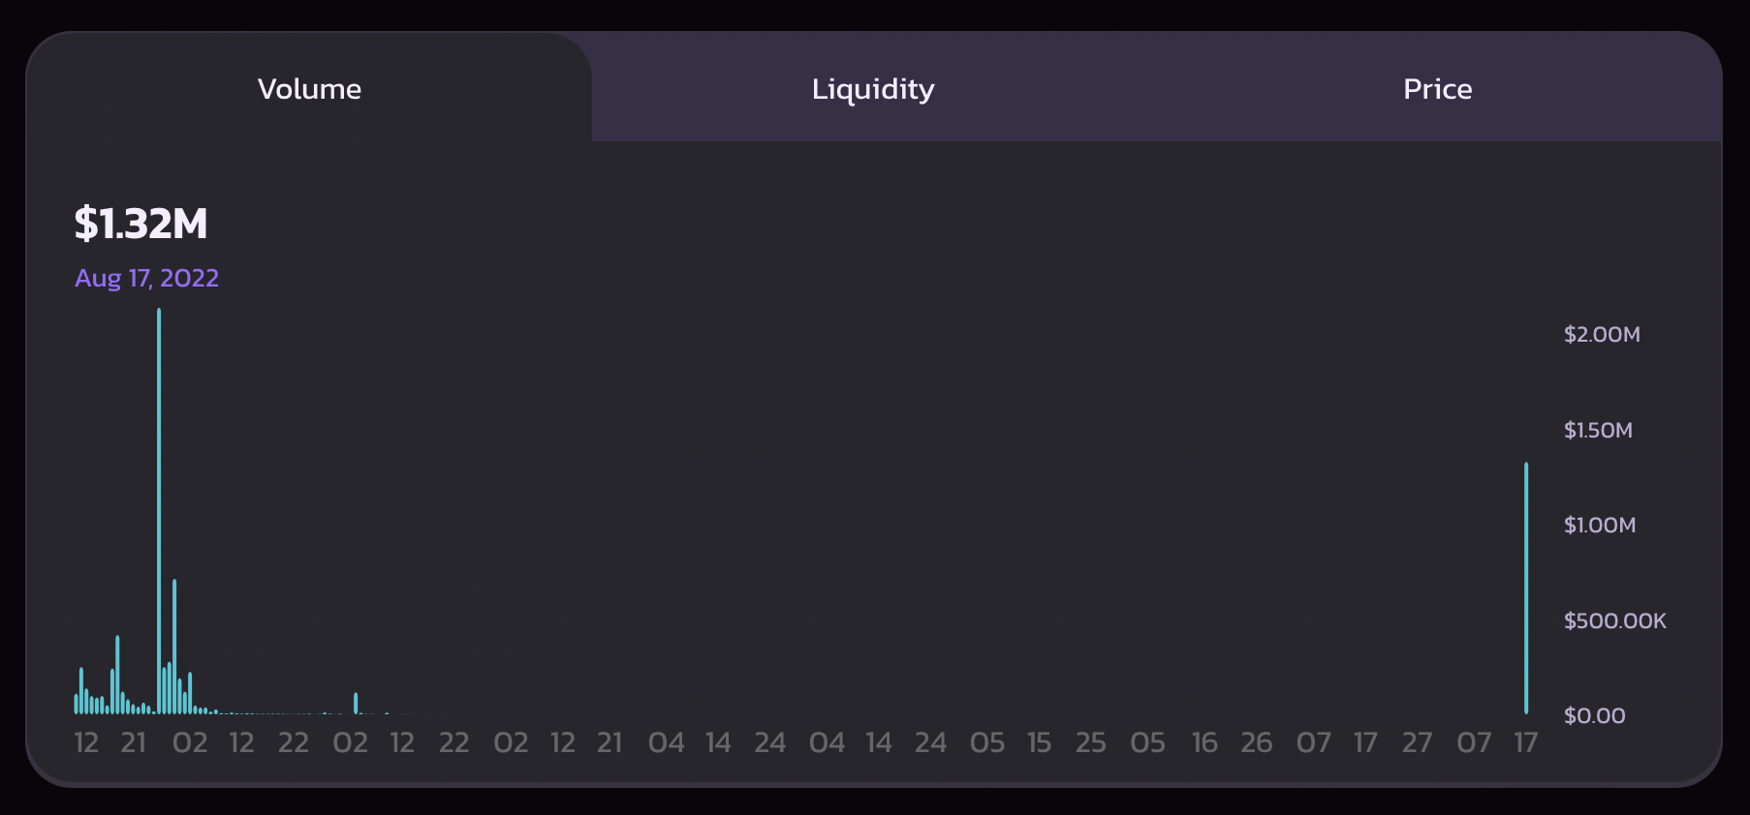Click the 26 x-axis date label
Image resolution: width=1750 pixels, height=815 pixels.
1257,743
